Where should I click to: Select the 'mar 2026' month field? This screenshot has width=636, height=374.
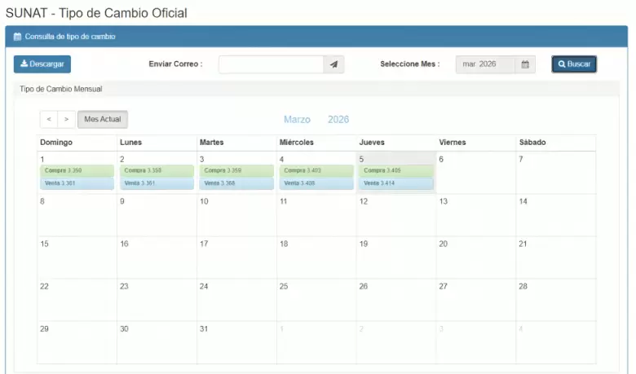tap(485, 64)
